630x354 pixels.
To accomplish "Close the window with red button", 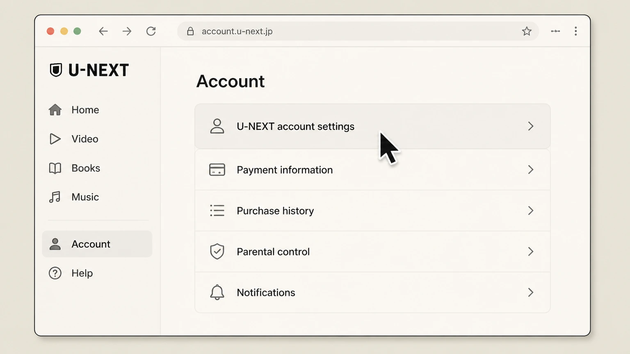I will (x=50, y=31).
